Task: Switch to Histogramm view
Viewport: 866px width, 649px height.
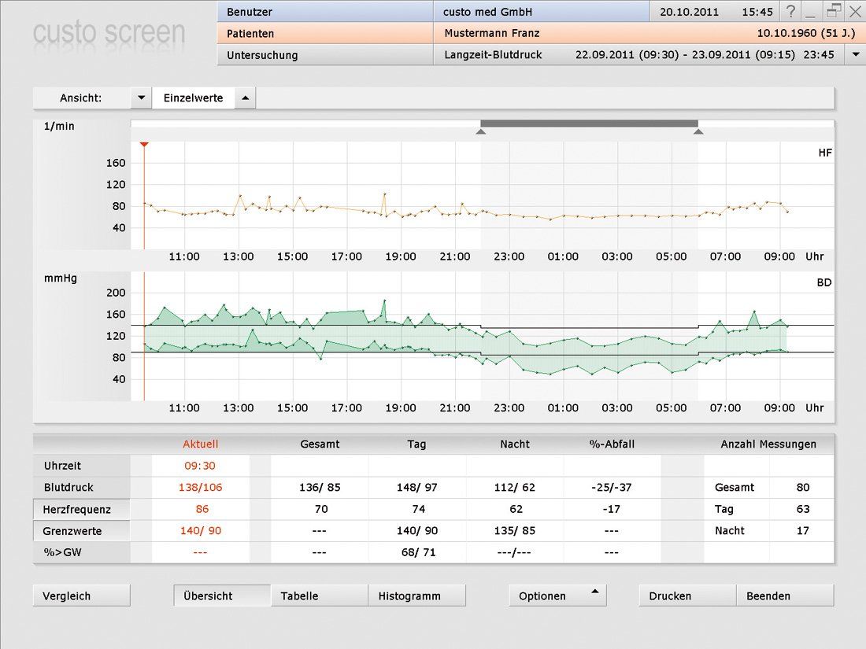Action: pos(416,596)
